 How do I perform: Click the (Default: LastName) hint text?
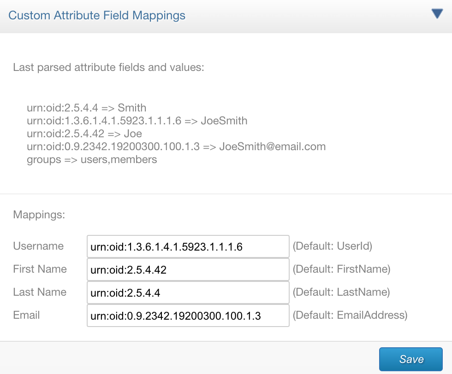341,292
